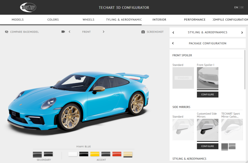Switch to the Interior tab
The image size is (248, 163).
click(x=159, y=20)
